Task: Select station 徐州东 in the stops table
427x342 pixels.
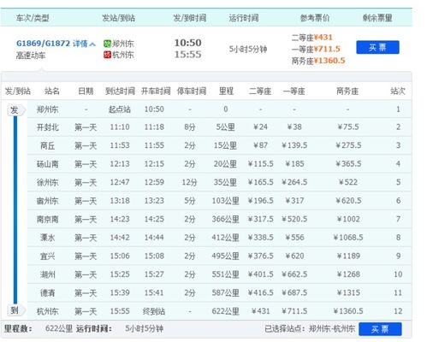Action: [x=47, y=182]
